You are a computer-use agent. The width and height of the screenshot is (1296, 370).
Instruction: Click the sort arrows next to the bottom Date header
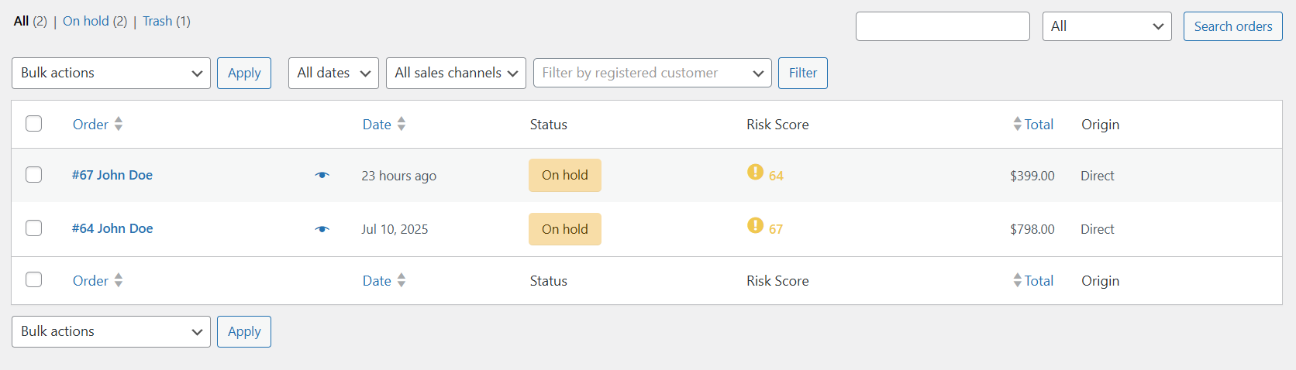[x=402, y=280]
